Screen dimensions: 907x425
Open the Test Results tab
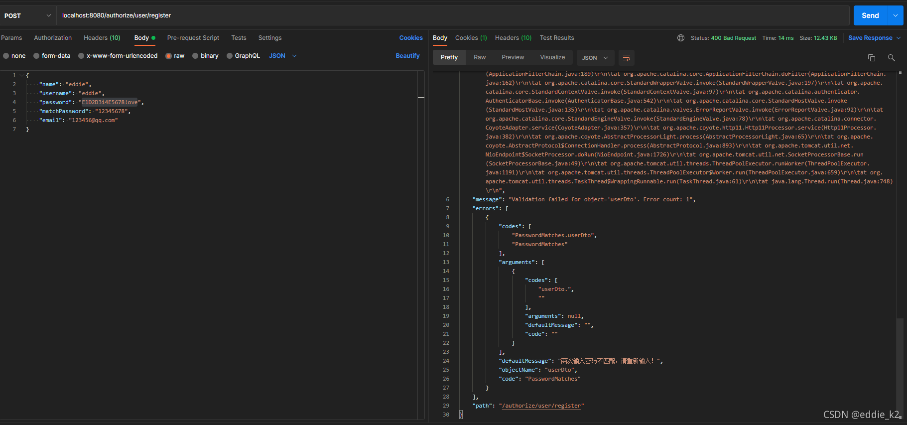coord(557,38)
